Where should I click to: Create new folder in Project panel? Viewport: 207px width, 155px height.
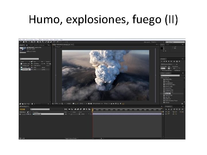coord(23,104)
